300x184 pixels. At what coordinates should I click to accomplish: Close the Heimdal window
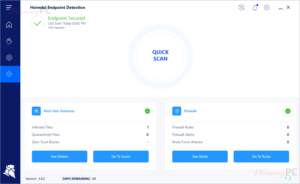288,7
